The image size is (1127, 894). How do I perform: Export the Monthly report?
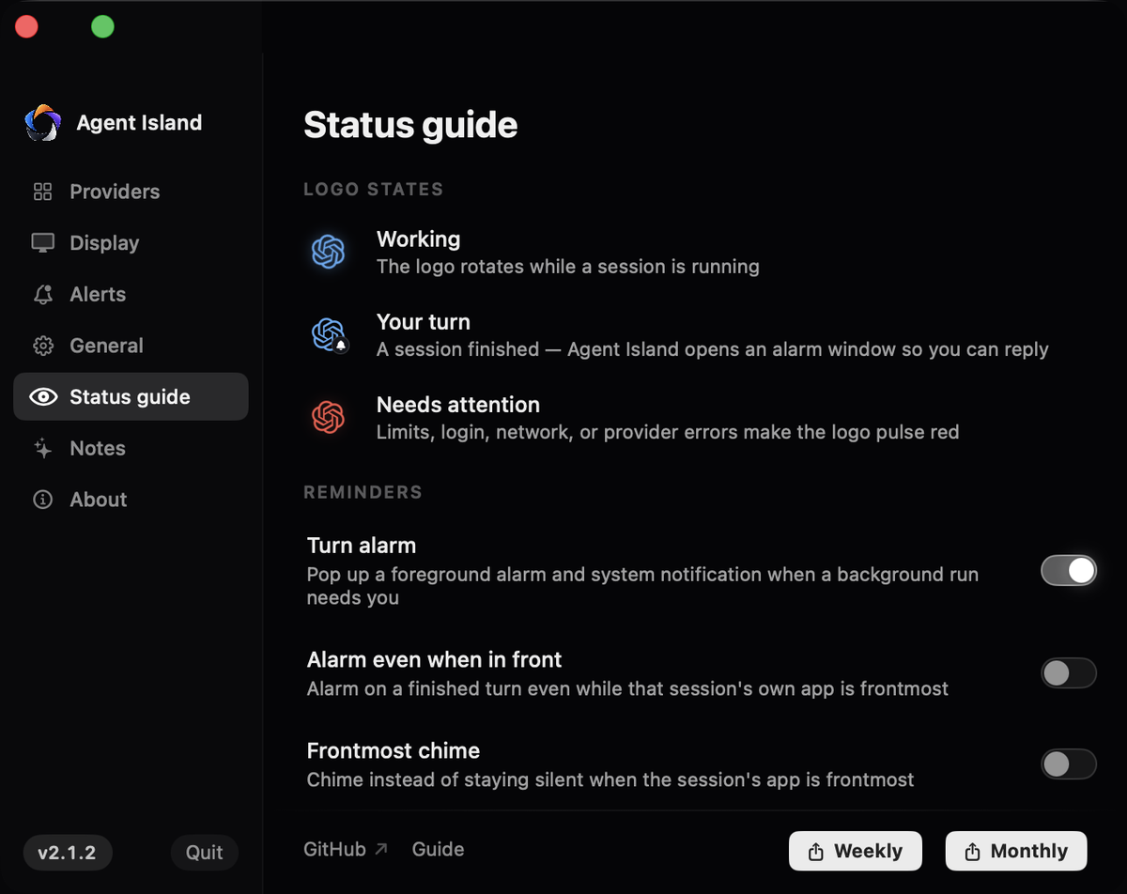[1016, 851]
